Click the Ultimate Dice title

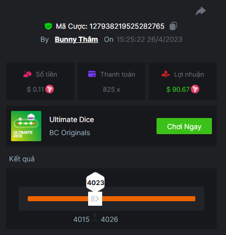click(71, 120)
